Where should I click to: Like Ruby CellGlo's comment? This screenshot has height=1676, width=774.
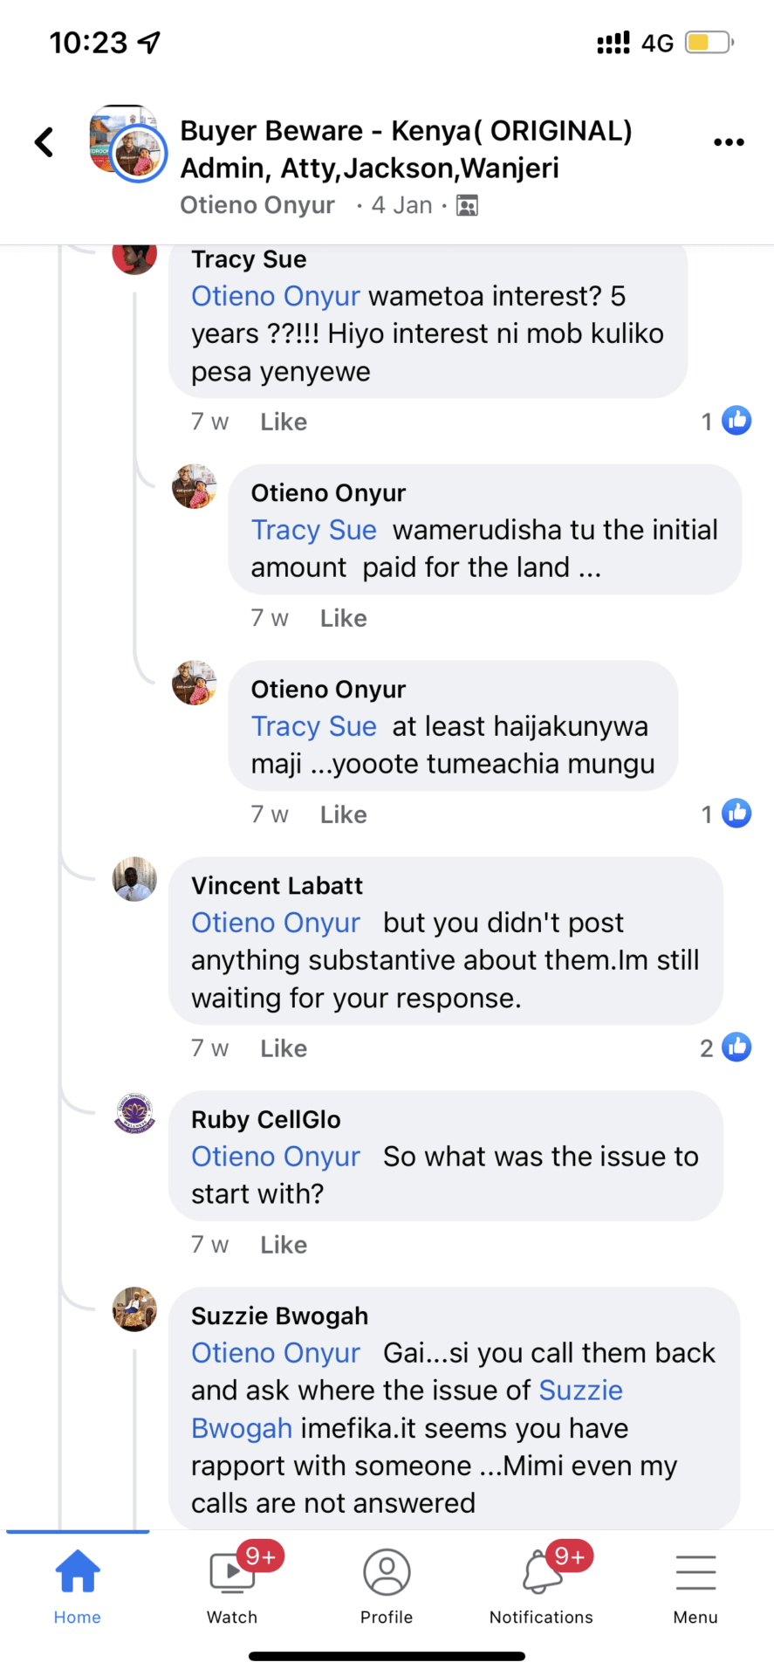(284, 1245)
